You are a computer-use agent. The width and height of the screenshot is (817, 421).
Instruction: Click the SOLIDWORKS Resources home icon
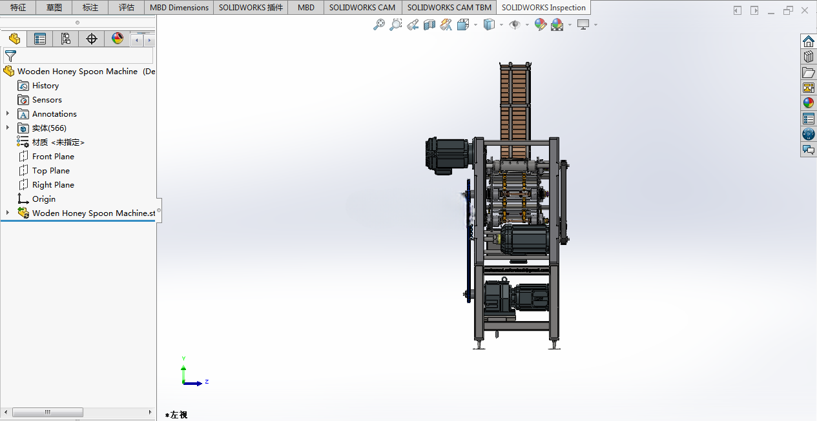pos(809,41)
